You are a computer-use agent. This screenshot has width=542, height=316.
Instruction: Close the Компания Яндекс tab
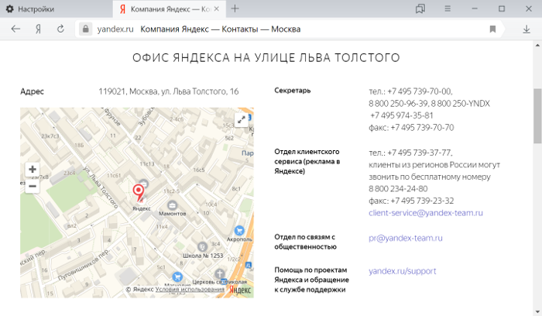[216, 9]
